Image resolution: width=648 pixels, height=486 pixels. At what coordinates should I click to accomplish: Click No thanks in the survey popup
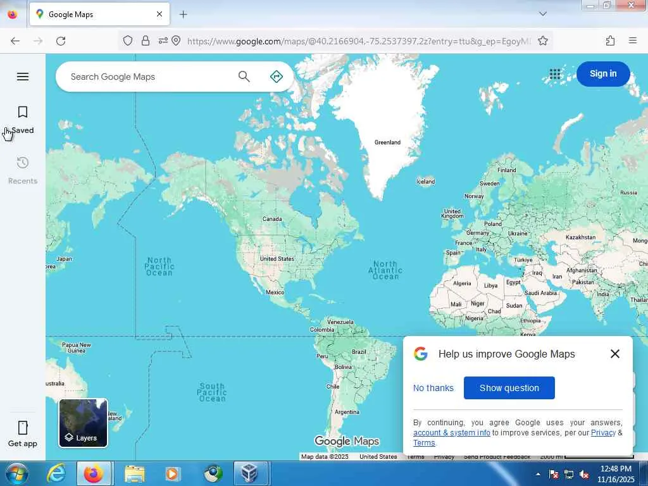pyautogui.click(x=433, y=388)
